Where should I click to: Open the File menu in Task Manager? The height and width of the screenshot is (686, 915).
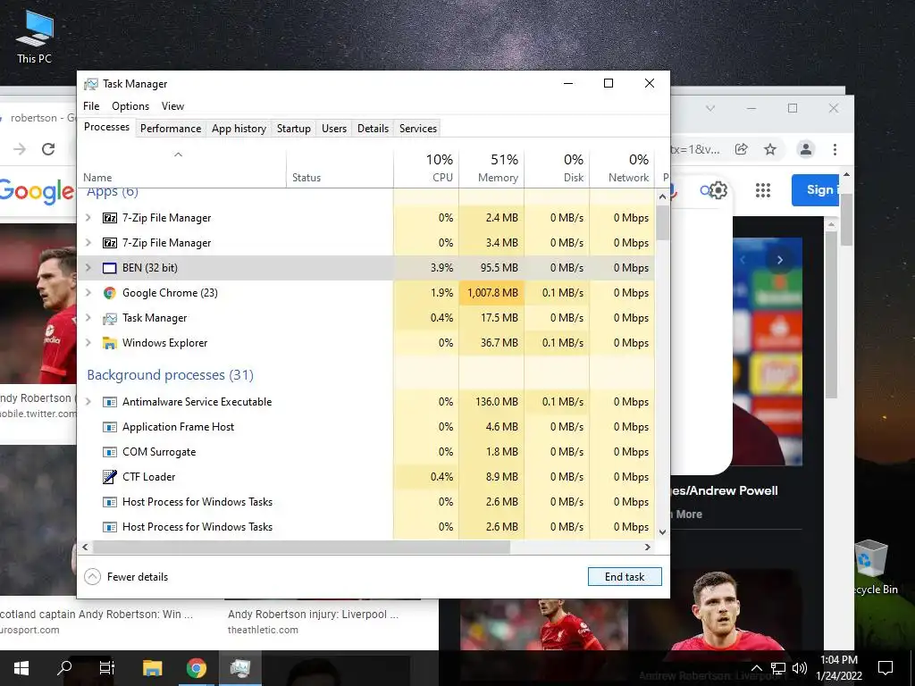(x=91, y=106)
